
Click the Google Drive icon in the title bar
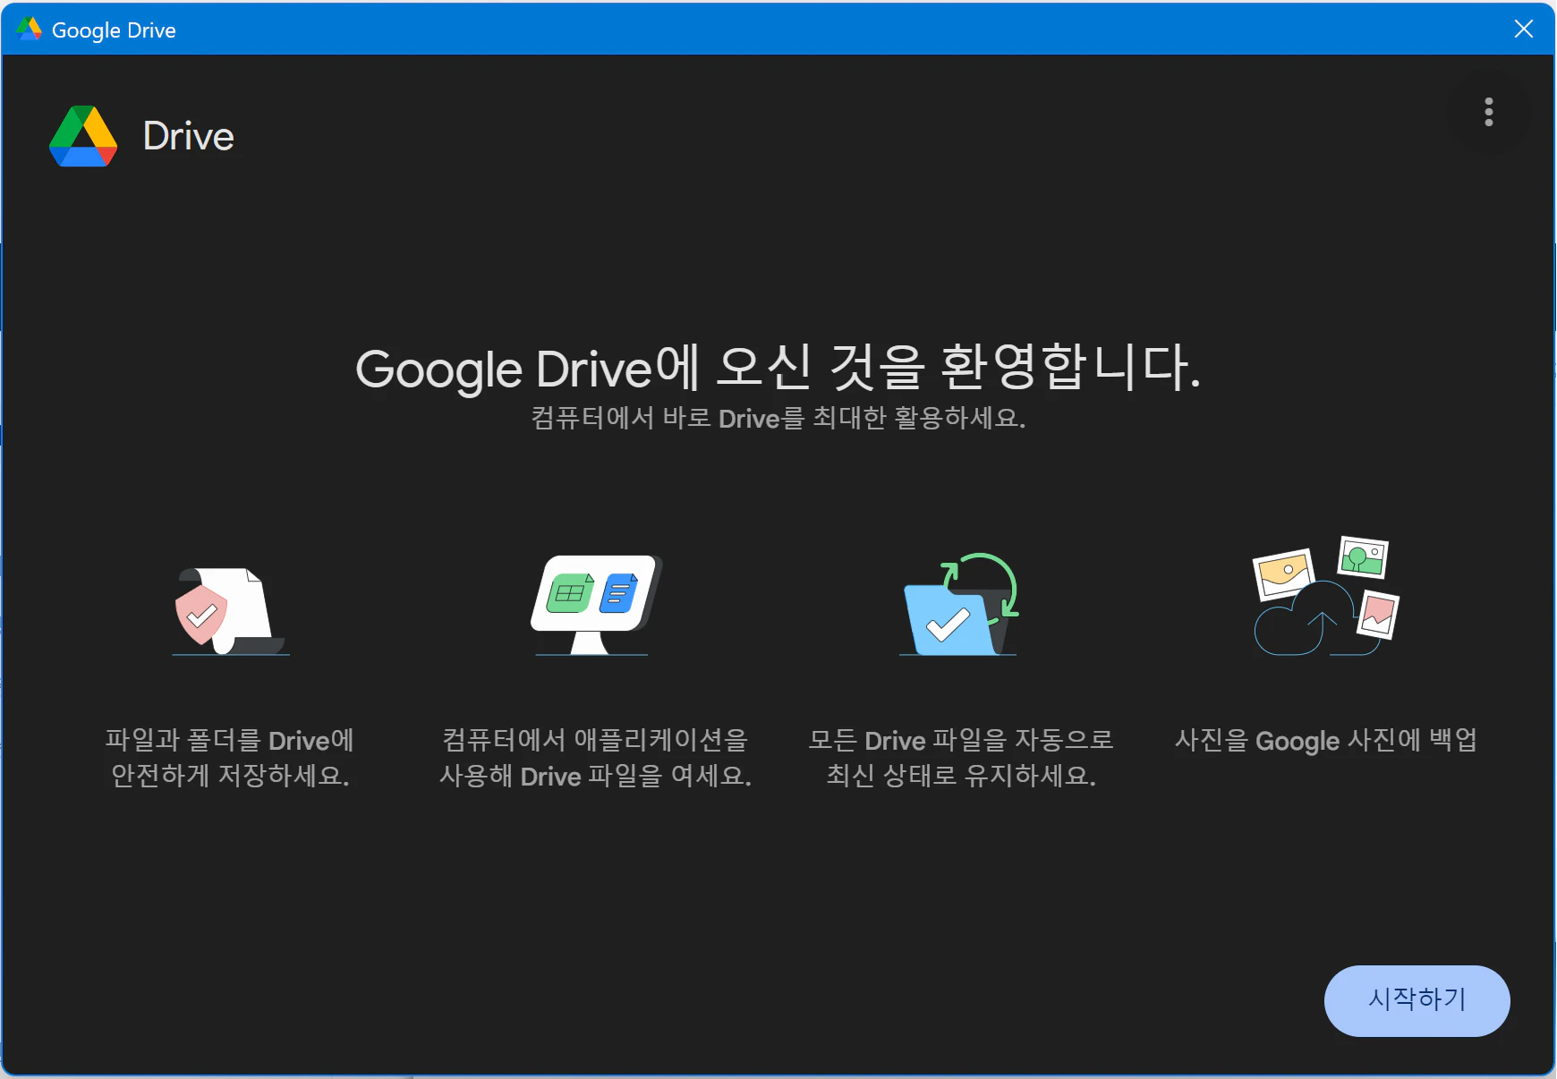pyautogui.click(x=28, y=28)
